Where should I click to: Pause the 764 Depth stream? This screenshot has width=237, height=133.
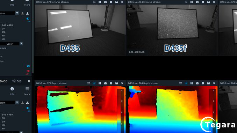click(x=192, y=83)
